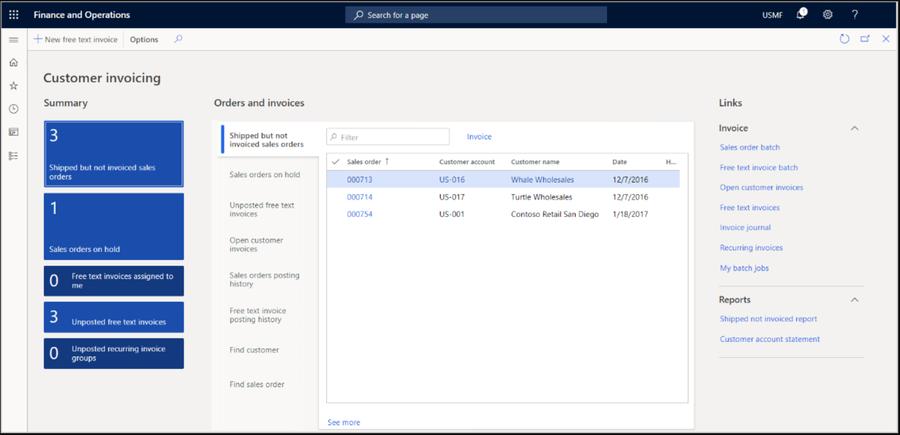Switch to Sales orders posting history tab
900x435 pixels.
(264, 280)
